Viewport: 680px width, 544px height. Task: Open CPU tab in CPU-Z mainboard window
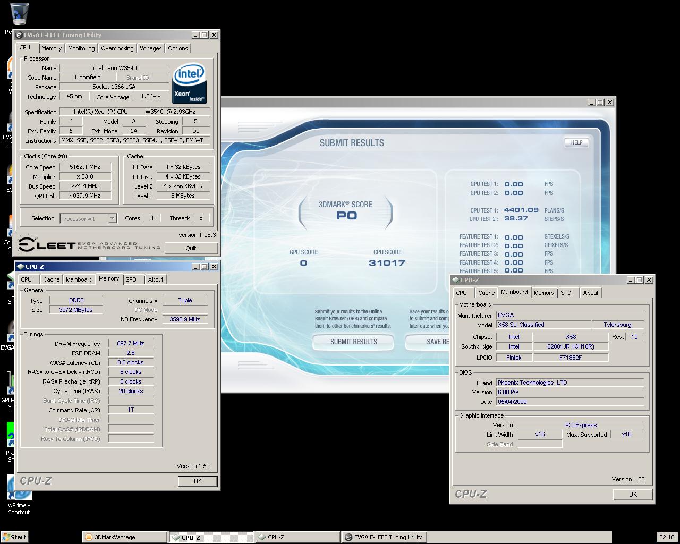point(462,293)
